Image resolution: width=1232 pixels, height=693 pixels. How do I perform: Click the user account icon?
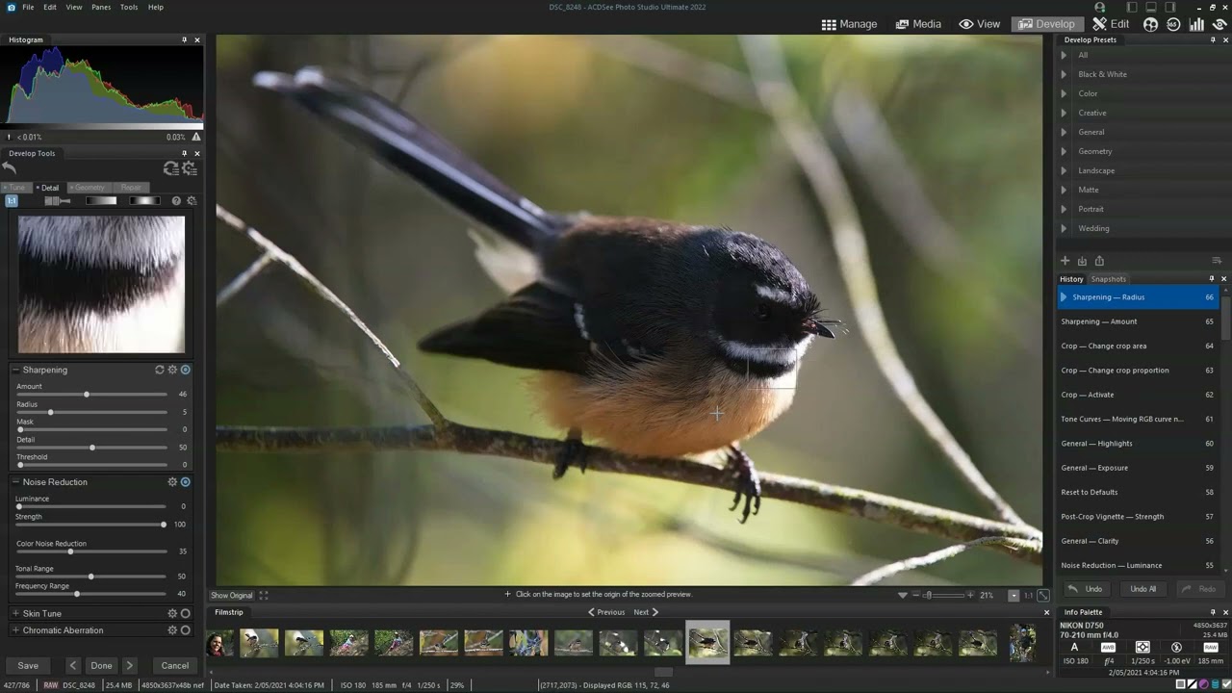tap(1100, 8)
